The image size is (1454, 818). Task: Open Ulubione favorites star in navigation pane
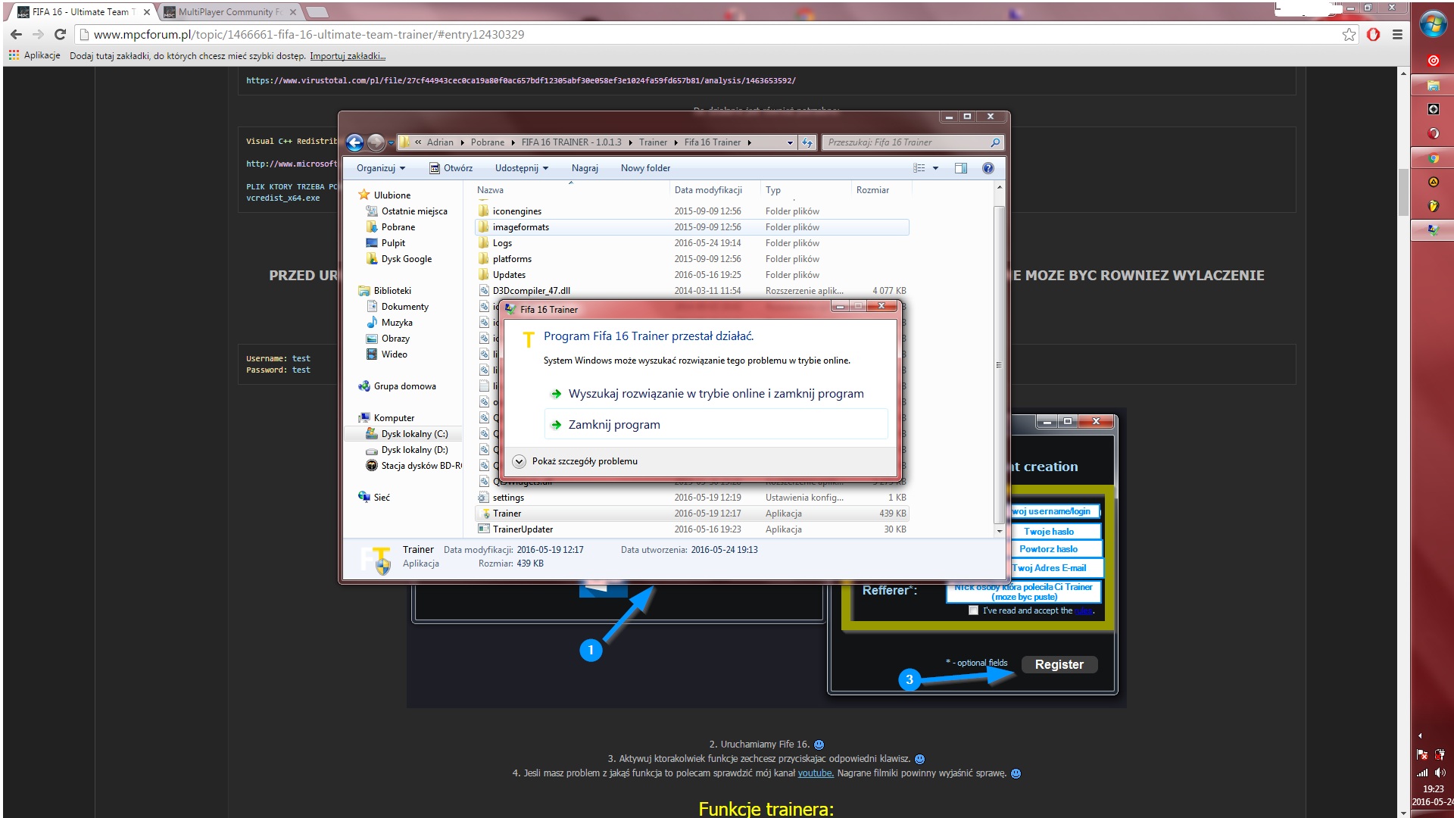[363, 195]
